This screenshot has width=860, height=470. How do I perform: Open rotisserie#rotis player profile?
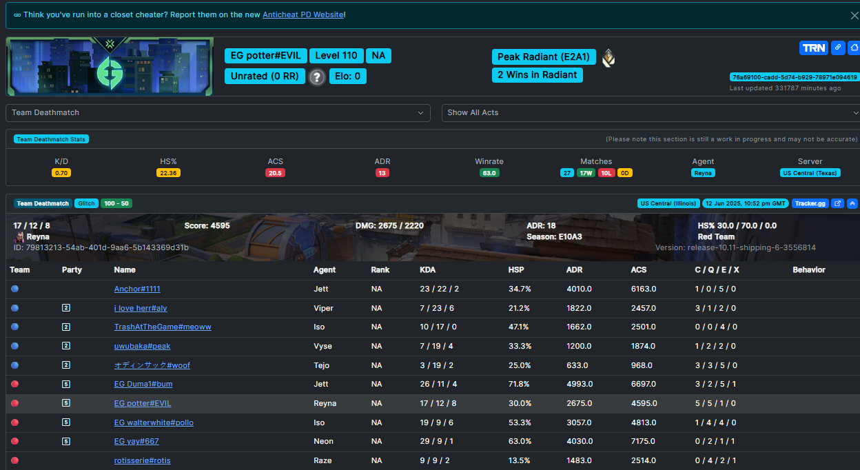(142, 460)
